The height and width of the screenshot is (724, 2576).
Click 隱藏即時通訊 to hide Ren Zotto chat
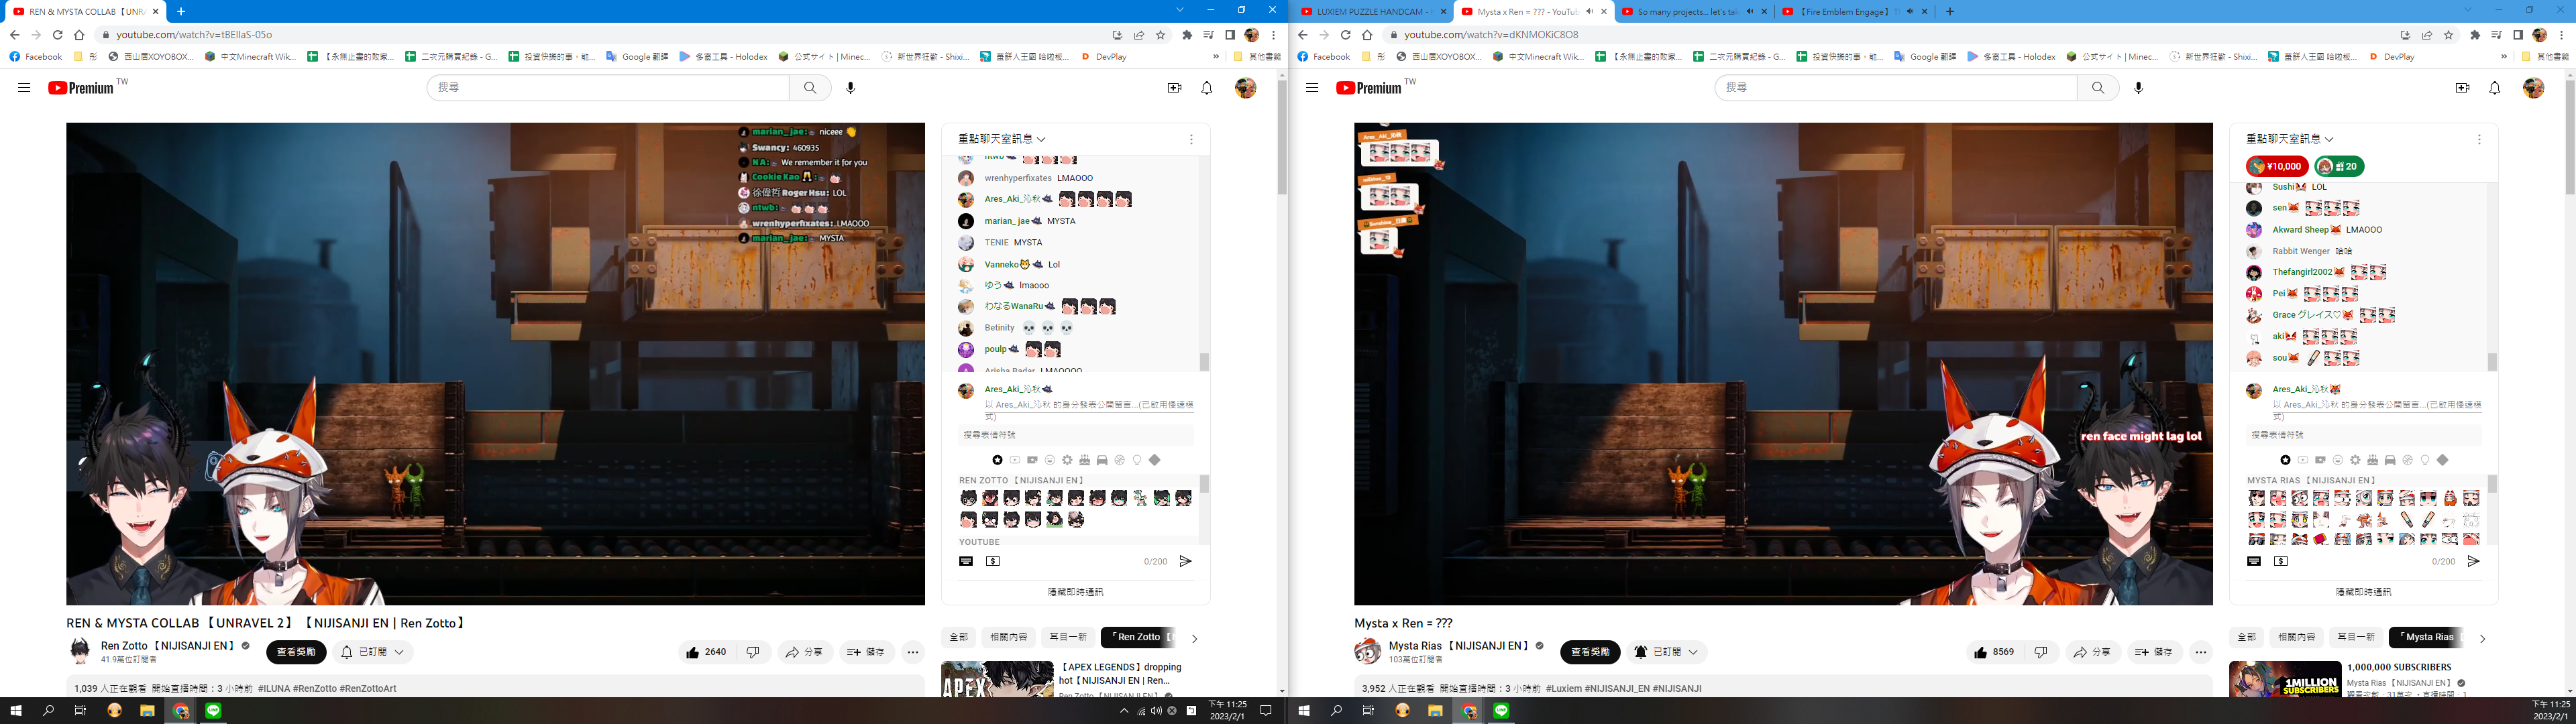[x=1075, y=592]
